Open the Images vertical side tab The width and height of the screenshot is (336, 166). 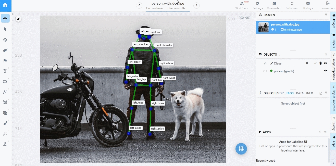point(333,21)
